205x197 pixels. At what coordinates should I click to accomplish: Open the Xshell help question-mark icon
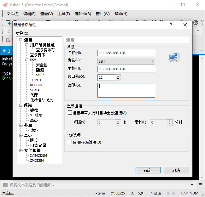tap(196, 23)
